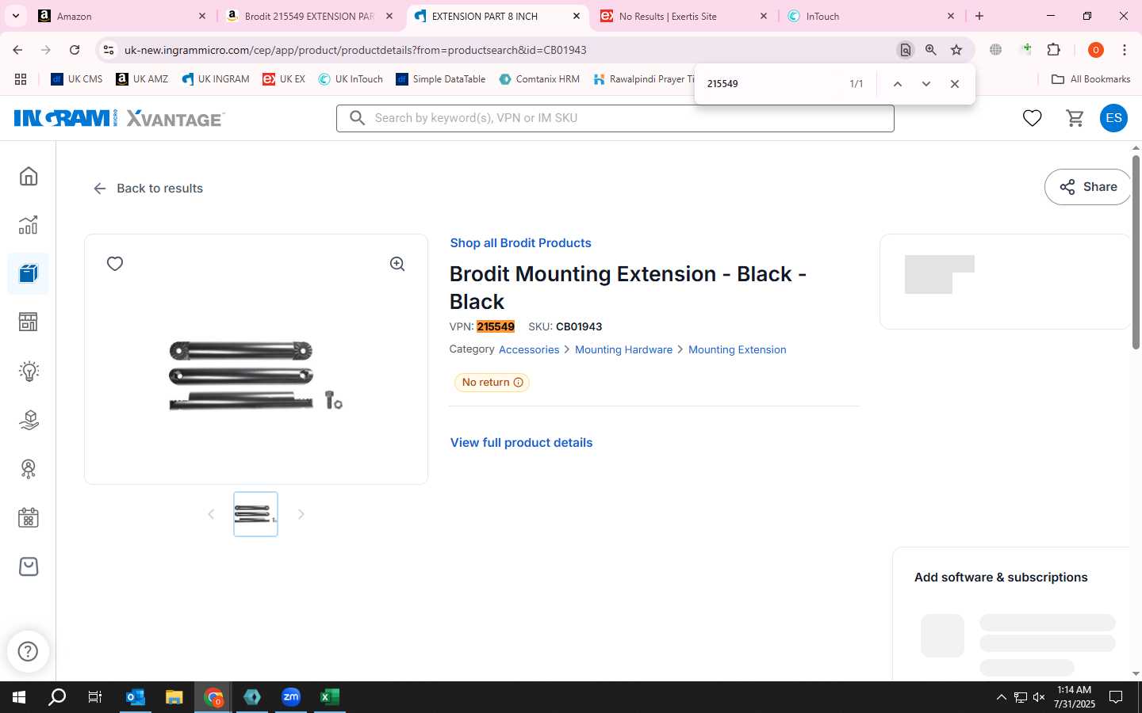Click the help question mark icon

[x=28, y=651]
